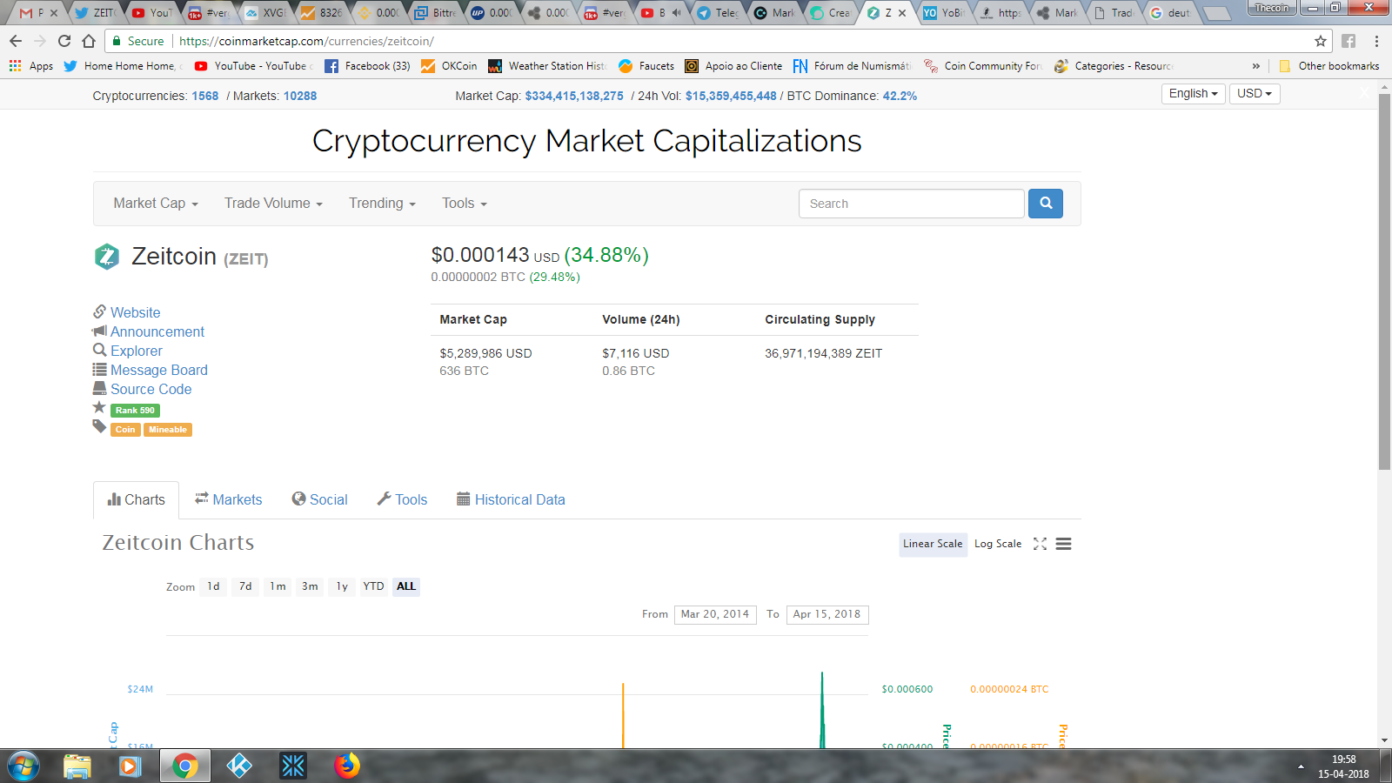Image resolution: width=1392 pixels, height=783 pixels.
Task: Click the Coin tag
Action: 125,430
